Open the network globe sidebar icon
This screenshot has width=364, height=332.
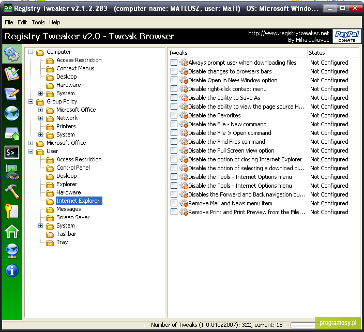coord(12,251)
